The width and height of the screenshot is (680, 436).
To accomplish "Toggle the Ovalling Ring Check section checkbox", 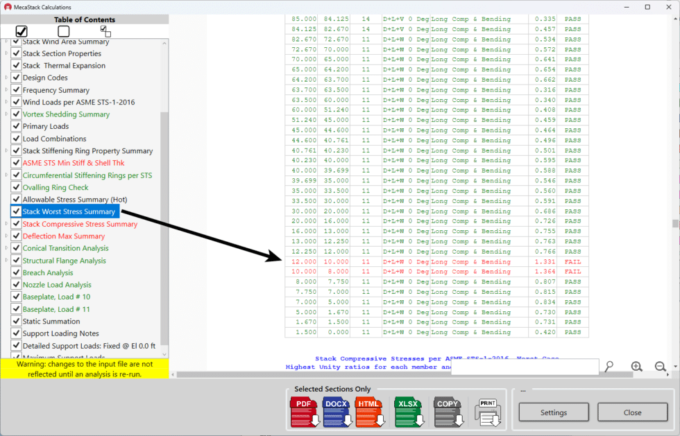I will [16, 187].
